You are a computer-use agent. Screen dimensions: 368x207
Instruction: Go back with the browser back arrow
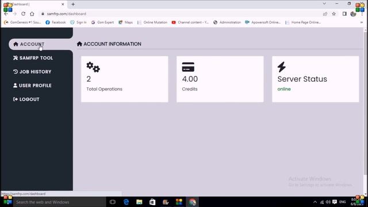click(6, 14)
